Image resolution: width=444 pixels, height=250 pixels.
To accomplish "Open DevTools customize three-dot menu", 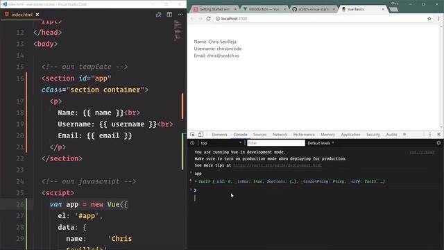I will pos(430,134).
